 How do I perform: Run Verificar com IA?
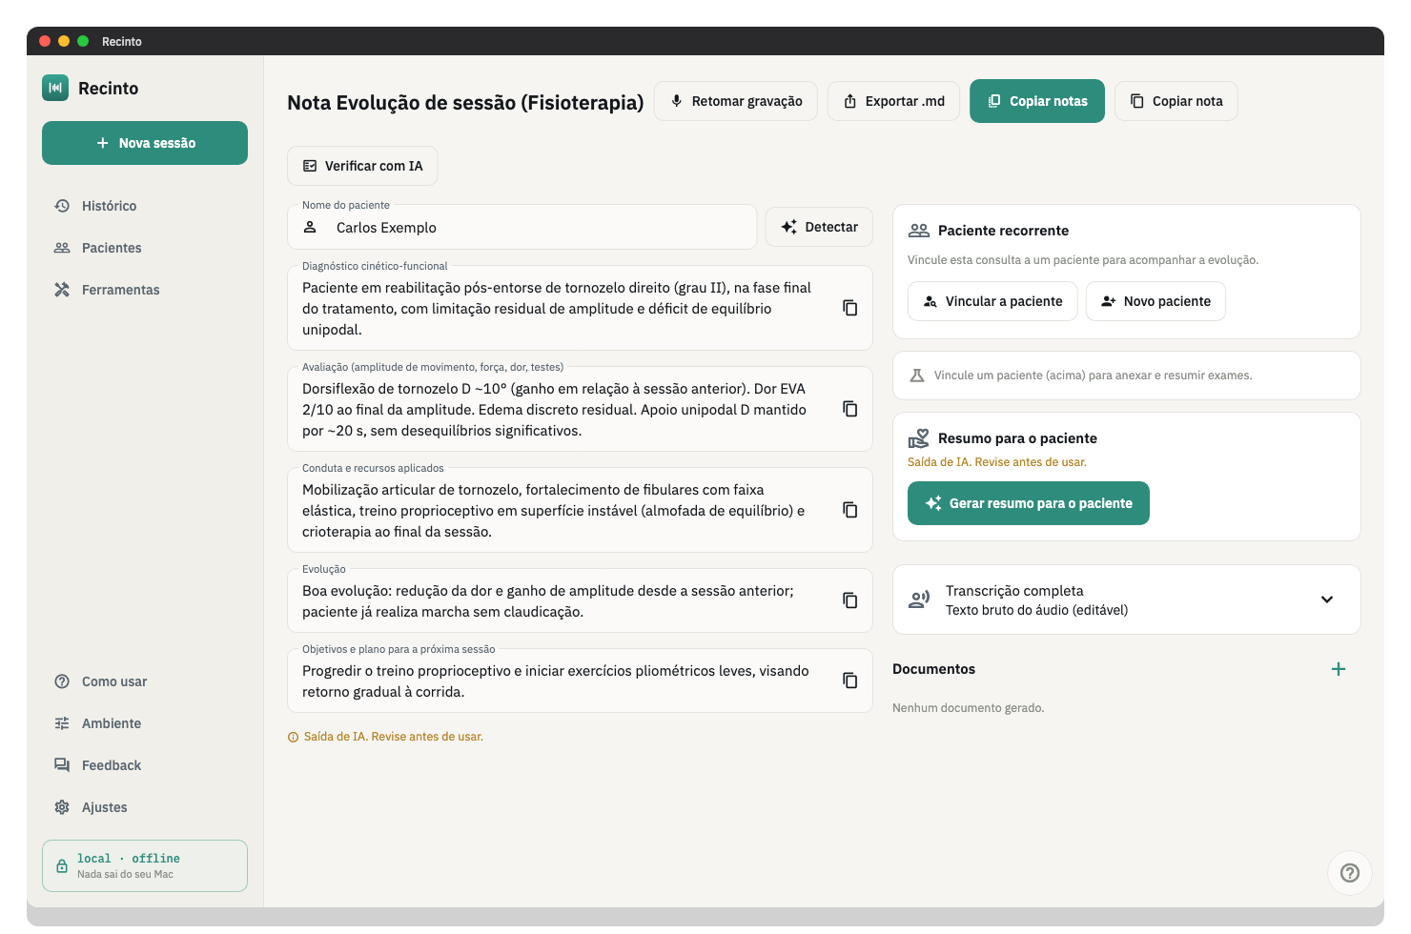(362, 166)
